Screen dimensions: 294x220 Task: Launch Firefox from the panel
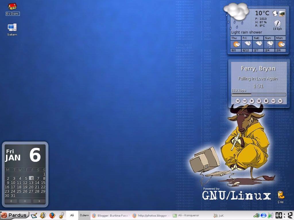pos(52,215)
